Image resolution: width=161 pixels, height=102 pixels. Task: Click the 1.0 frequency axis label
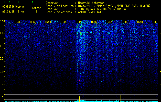tap(2, 46)
